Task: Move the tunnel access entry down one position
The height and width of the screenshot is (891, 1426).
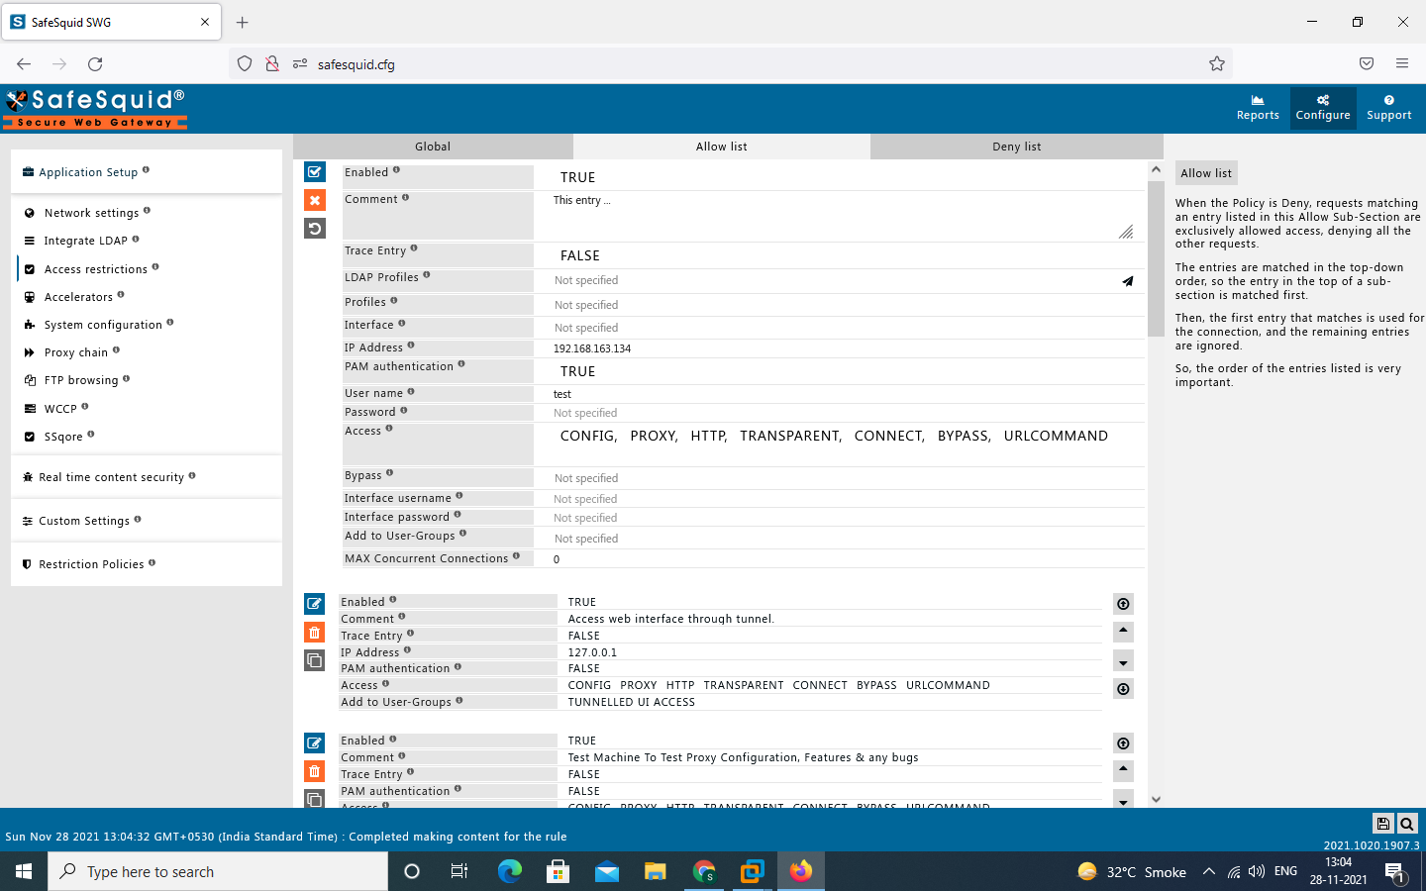Action: (1123, 661)
